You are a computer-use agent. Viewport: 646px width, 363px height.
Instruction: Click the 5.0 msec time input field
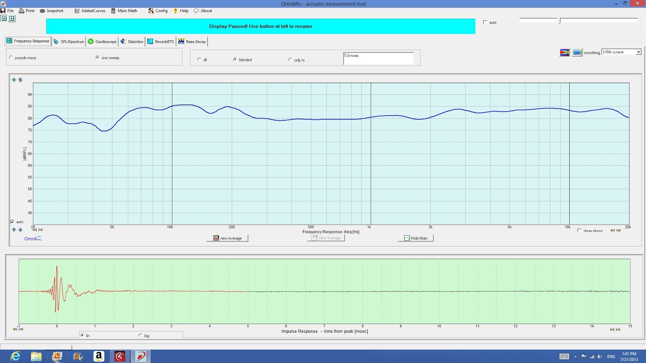click(x=378, y=58)
